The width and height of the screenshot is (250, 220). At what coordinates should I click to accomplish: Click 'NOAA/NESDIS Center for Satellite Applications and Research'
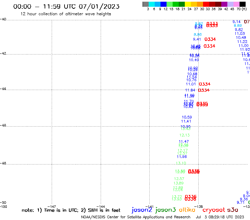click(x=136, y=217)
